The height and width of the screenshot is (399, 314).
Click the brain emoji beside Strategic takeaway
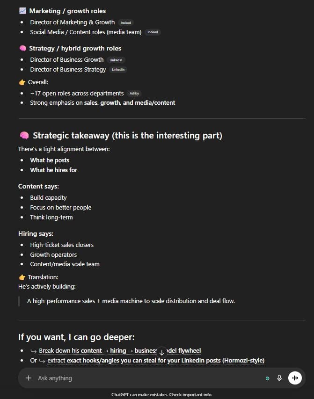coord(24,136)
